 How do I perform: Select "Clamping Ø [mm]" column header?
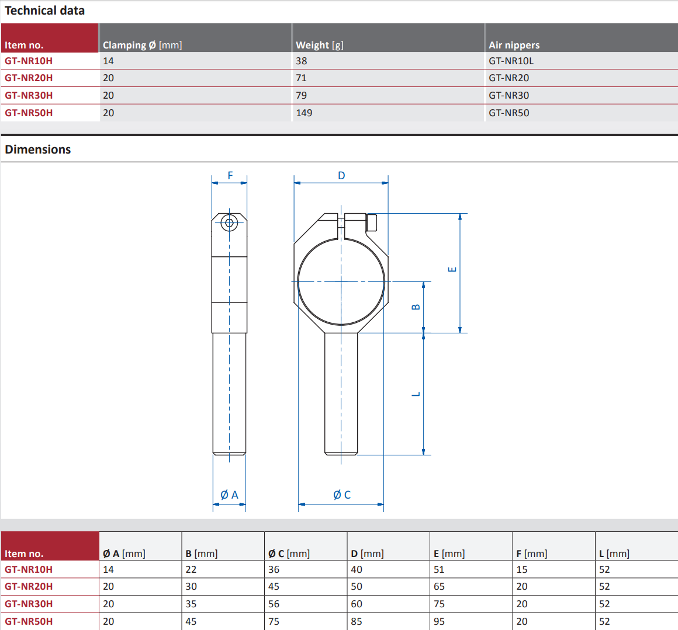coord(142,45)
